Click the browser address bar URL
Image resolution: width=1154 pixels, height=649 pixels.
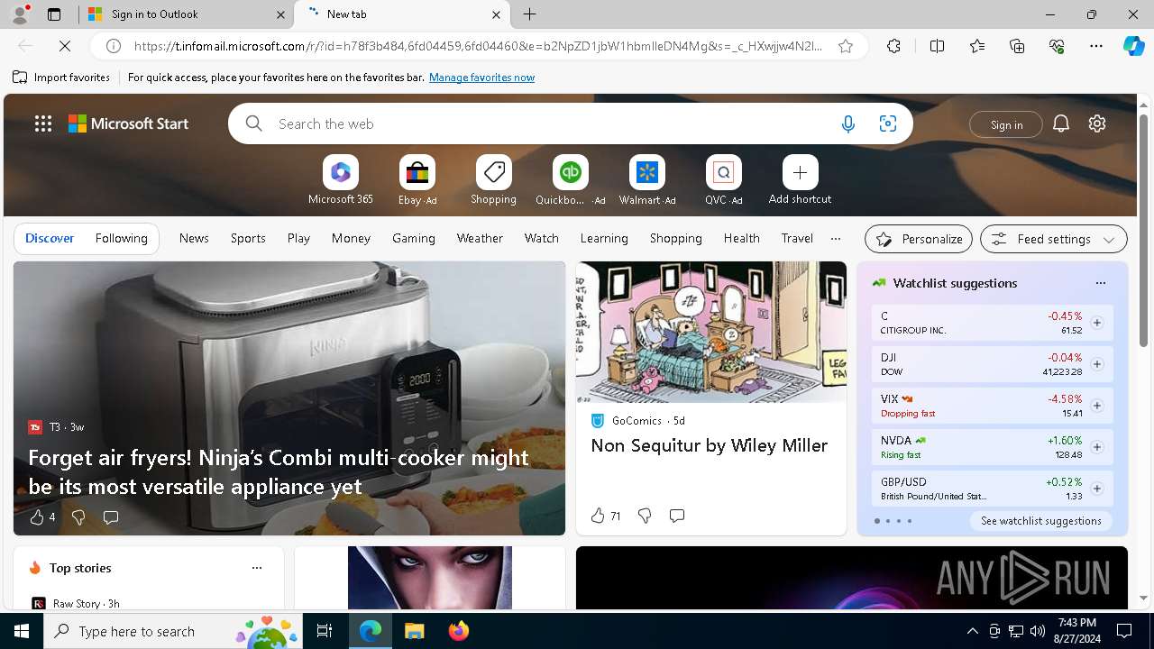pos(478,46)
